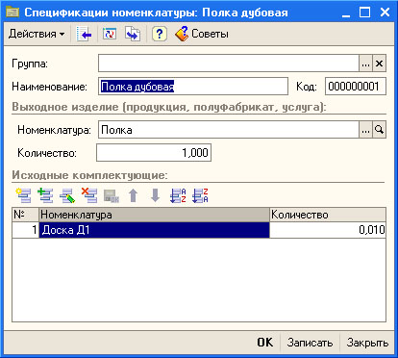398x358 pixels.
Task: Click the Номенклатура column header in table
Action: click(x=154, y=215)
